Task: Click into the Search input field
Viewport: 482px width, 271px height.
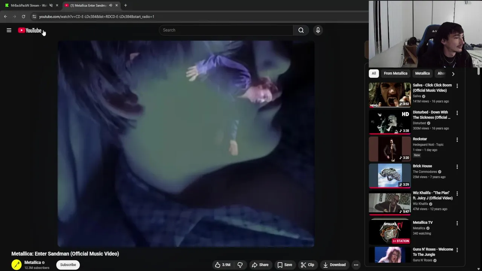Action: [226, 30]
